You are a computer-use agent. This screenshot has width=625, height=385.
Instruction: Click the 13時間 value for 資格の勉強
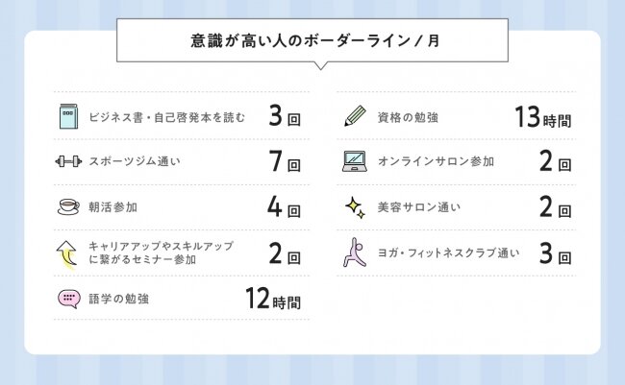click(543, 117)
